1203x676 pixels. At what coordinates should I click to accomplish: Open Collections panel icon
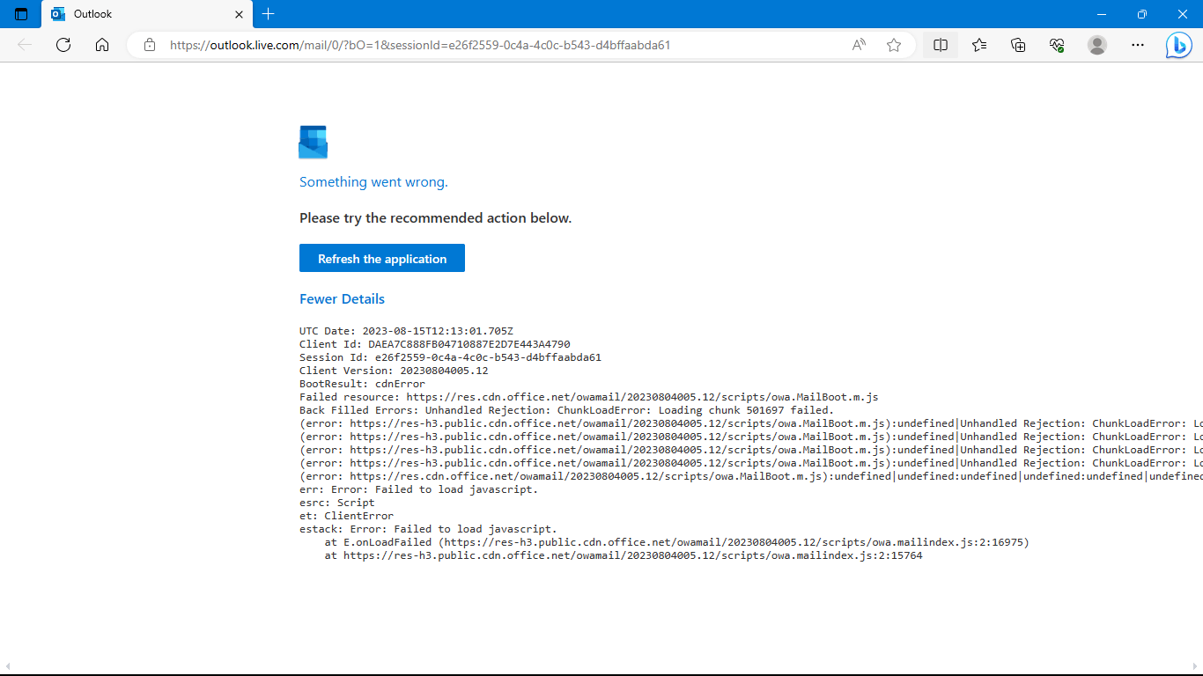(x=1018, y=45)
